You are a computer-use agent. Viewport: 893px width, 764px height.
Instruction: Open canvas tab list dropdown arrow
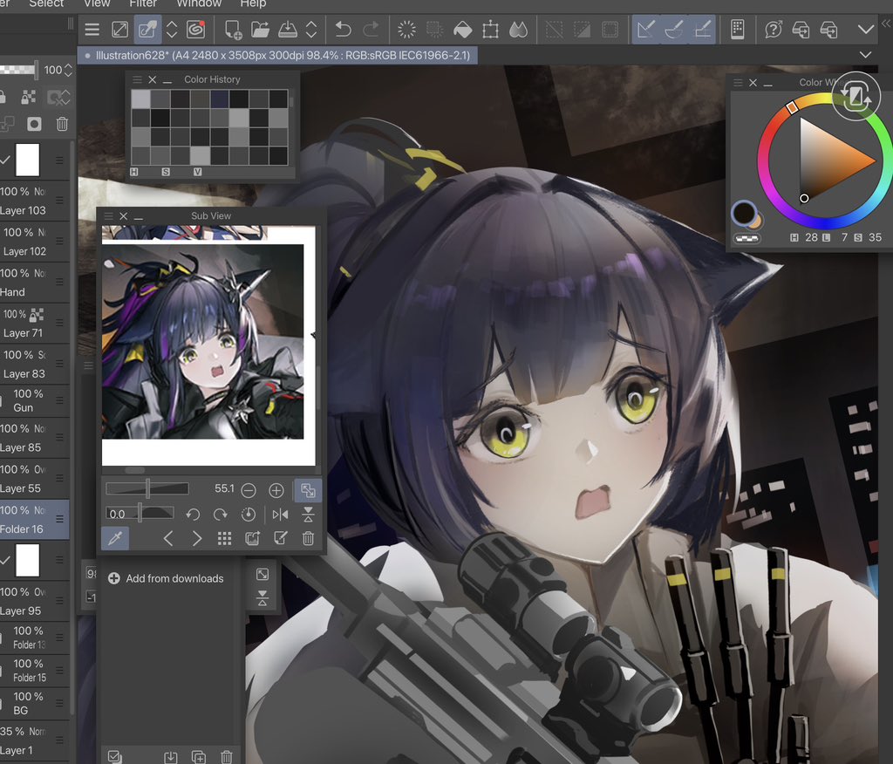866,55
